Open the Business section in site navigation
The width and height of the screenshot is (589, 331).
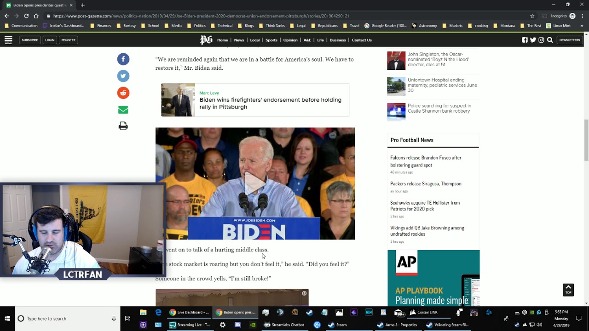point(338,40)
